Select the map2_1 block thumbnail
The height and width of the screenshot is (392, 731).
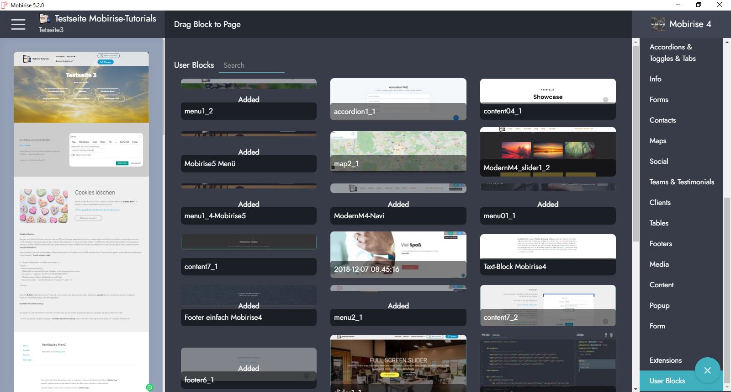[x=398, y=146]
